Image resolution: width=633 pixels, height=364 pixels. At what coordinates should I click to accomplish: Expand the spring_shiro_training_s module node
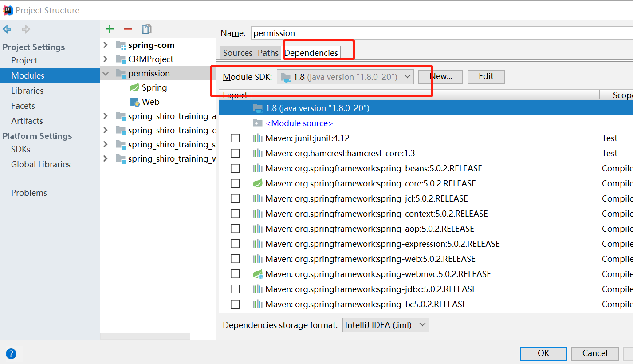(105, 144)
